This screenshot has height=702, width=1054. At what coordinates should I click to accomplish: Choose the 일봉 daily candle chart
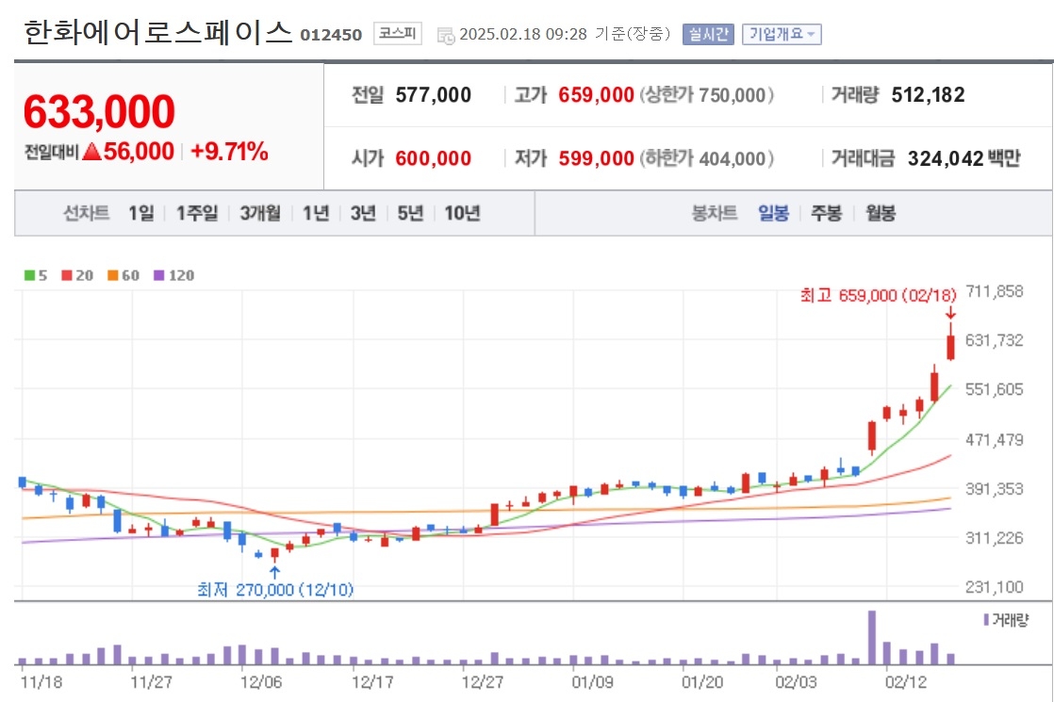point(773,214)
